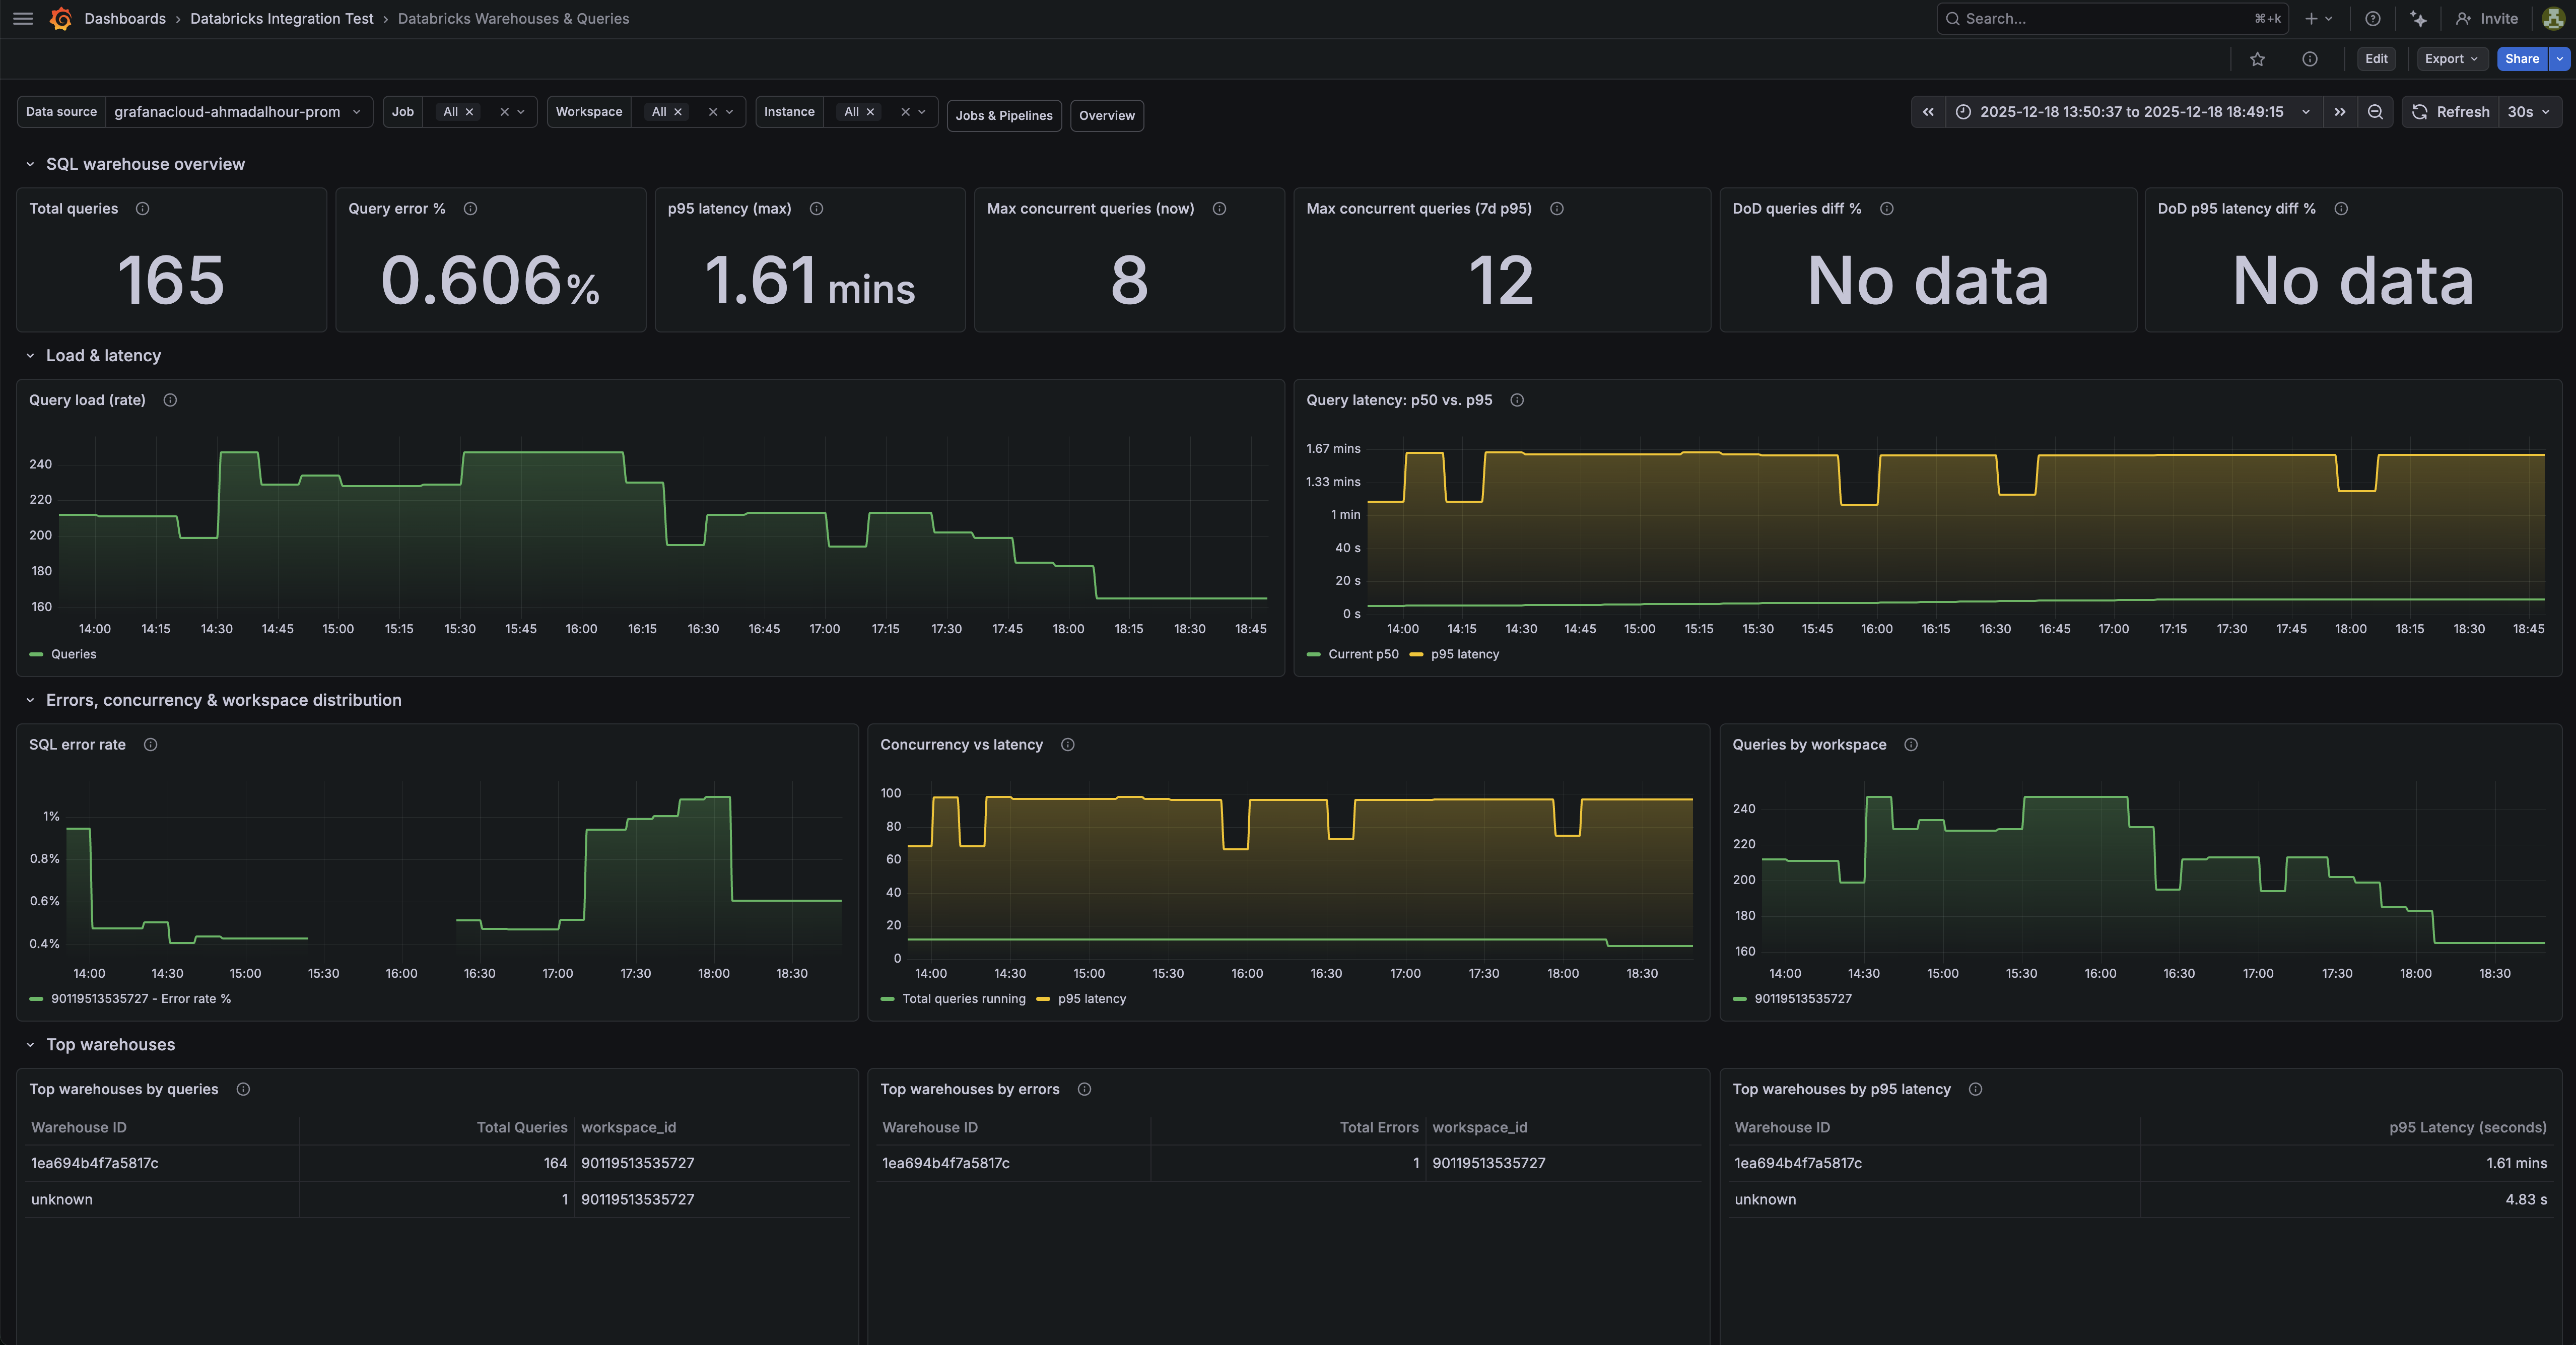The height and width of the screenshot is (1345, 2576).
Task: Select the 'Overview' tab
Action: (1106, 115)
